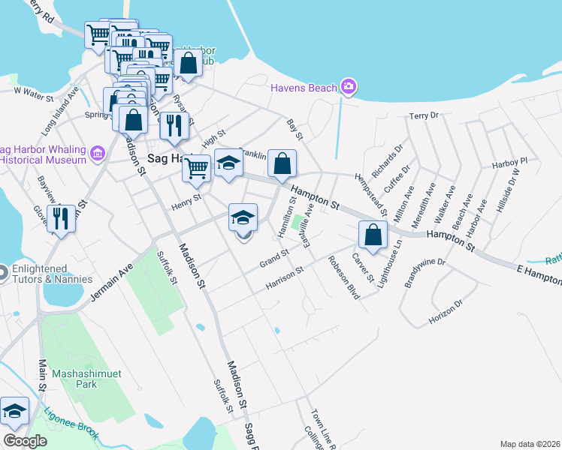Click the Lighthouse Ln label
The height and width of the screenshot is (450, 562).
click(390, 264)
